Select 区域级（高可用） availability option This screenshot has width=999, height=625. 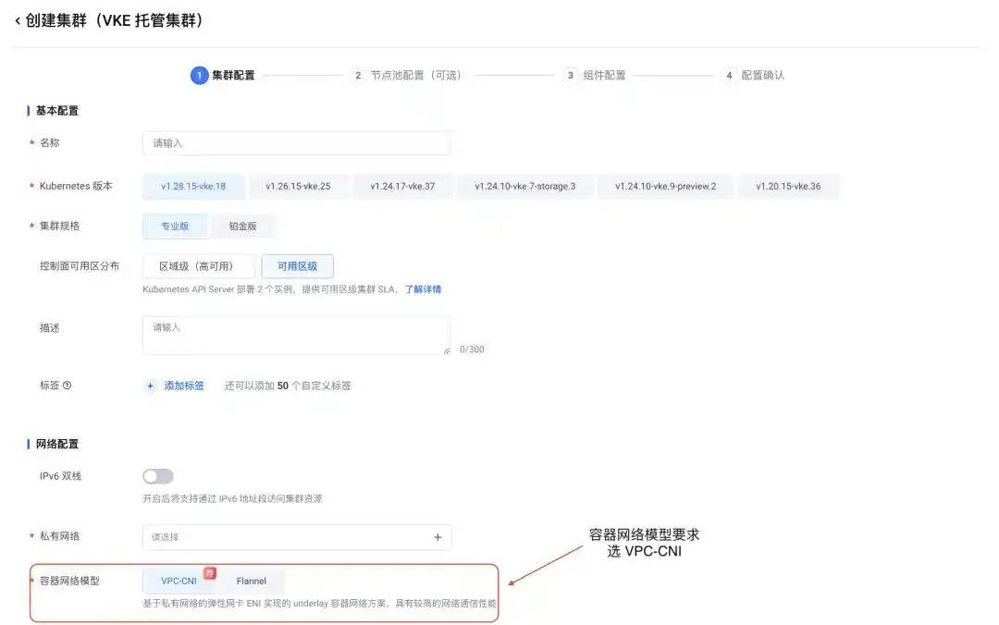pos(198,265)
